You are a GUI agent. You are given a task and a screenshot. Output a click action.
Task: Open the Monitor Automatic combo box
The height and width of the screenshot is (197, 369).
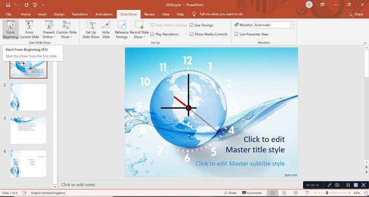click(x=274, y=25)
